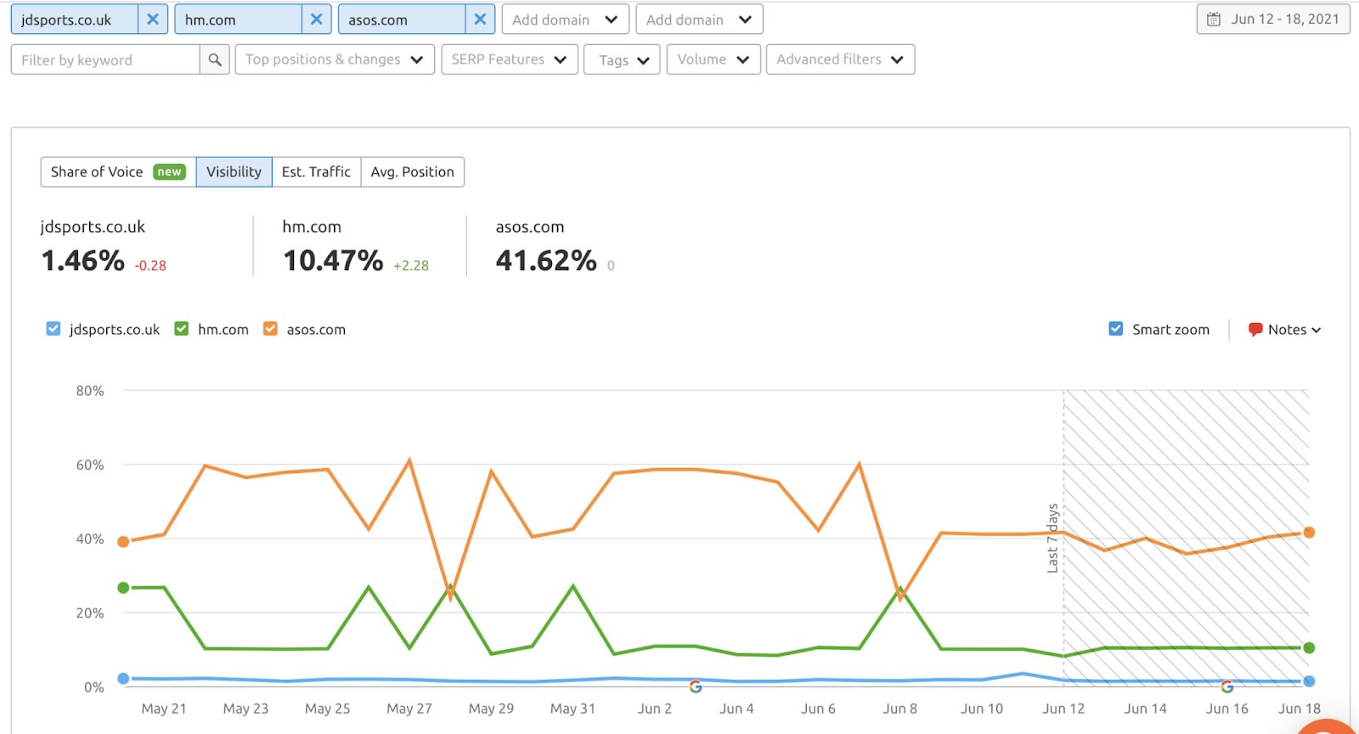The height and width of the screenshot is (734, 1359).
Task: Expand Advanced filters dropdown
Action: (841, 59)
